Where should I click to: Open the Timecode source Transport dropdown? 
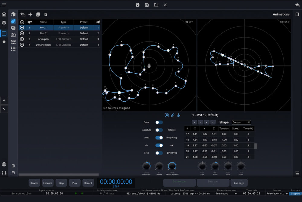(x=226, y=194)
